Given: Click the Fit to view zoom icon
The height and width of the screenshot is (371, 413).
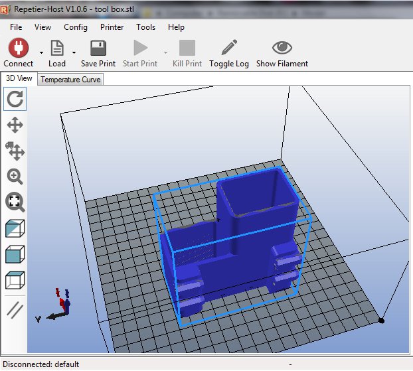Looking at the screenshot, I should pyautogui.click(x=15, y=202).
